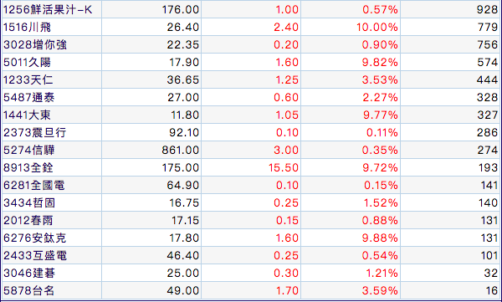
Task: Click the 0.11% change value
Action: [382, 132]
